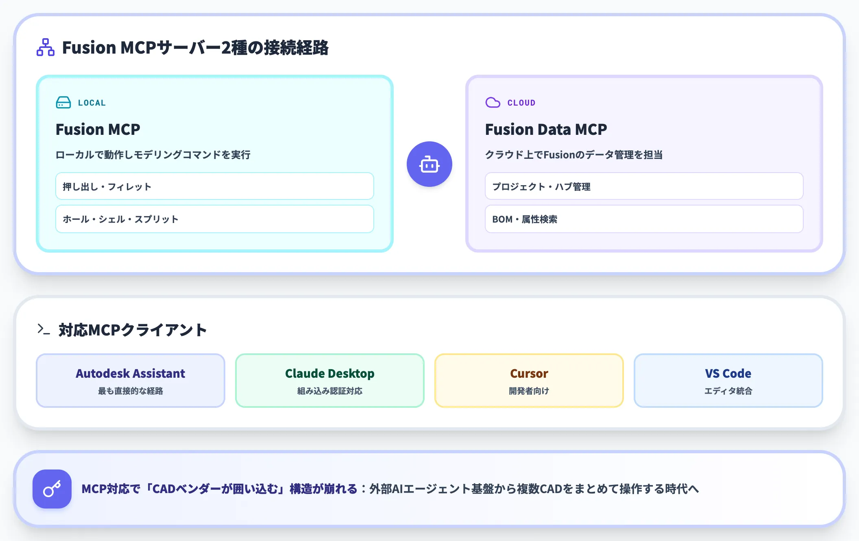Select the BOM・属性検索 item
The image size is (859, 541).
644,219
